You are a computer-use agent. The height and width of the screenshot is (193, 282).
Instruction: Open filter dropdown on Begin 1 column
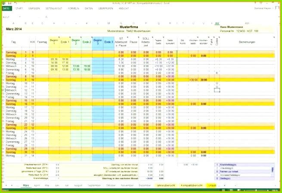point(59,37)
